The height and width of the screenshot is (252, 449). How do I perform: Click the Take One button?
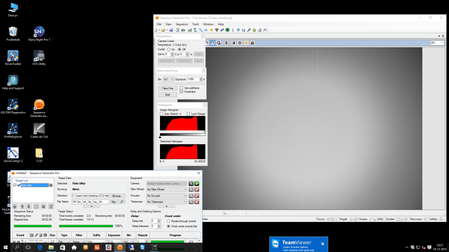coord(167,88)
